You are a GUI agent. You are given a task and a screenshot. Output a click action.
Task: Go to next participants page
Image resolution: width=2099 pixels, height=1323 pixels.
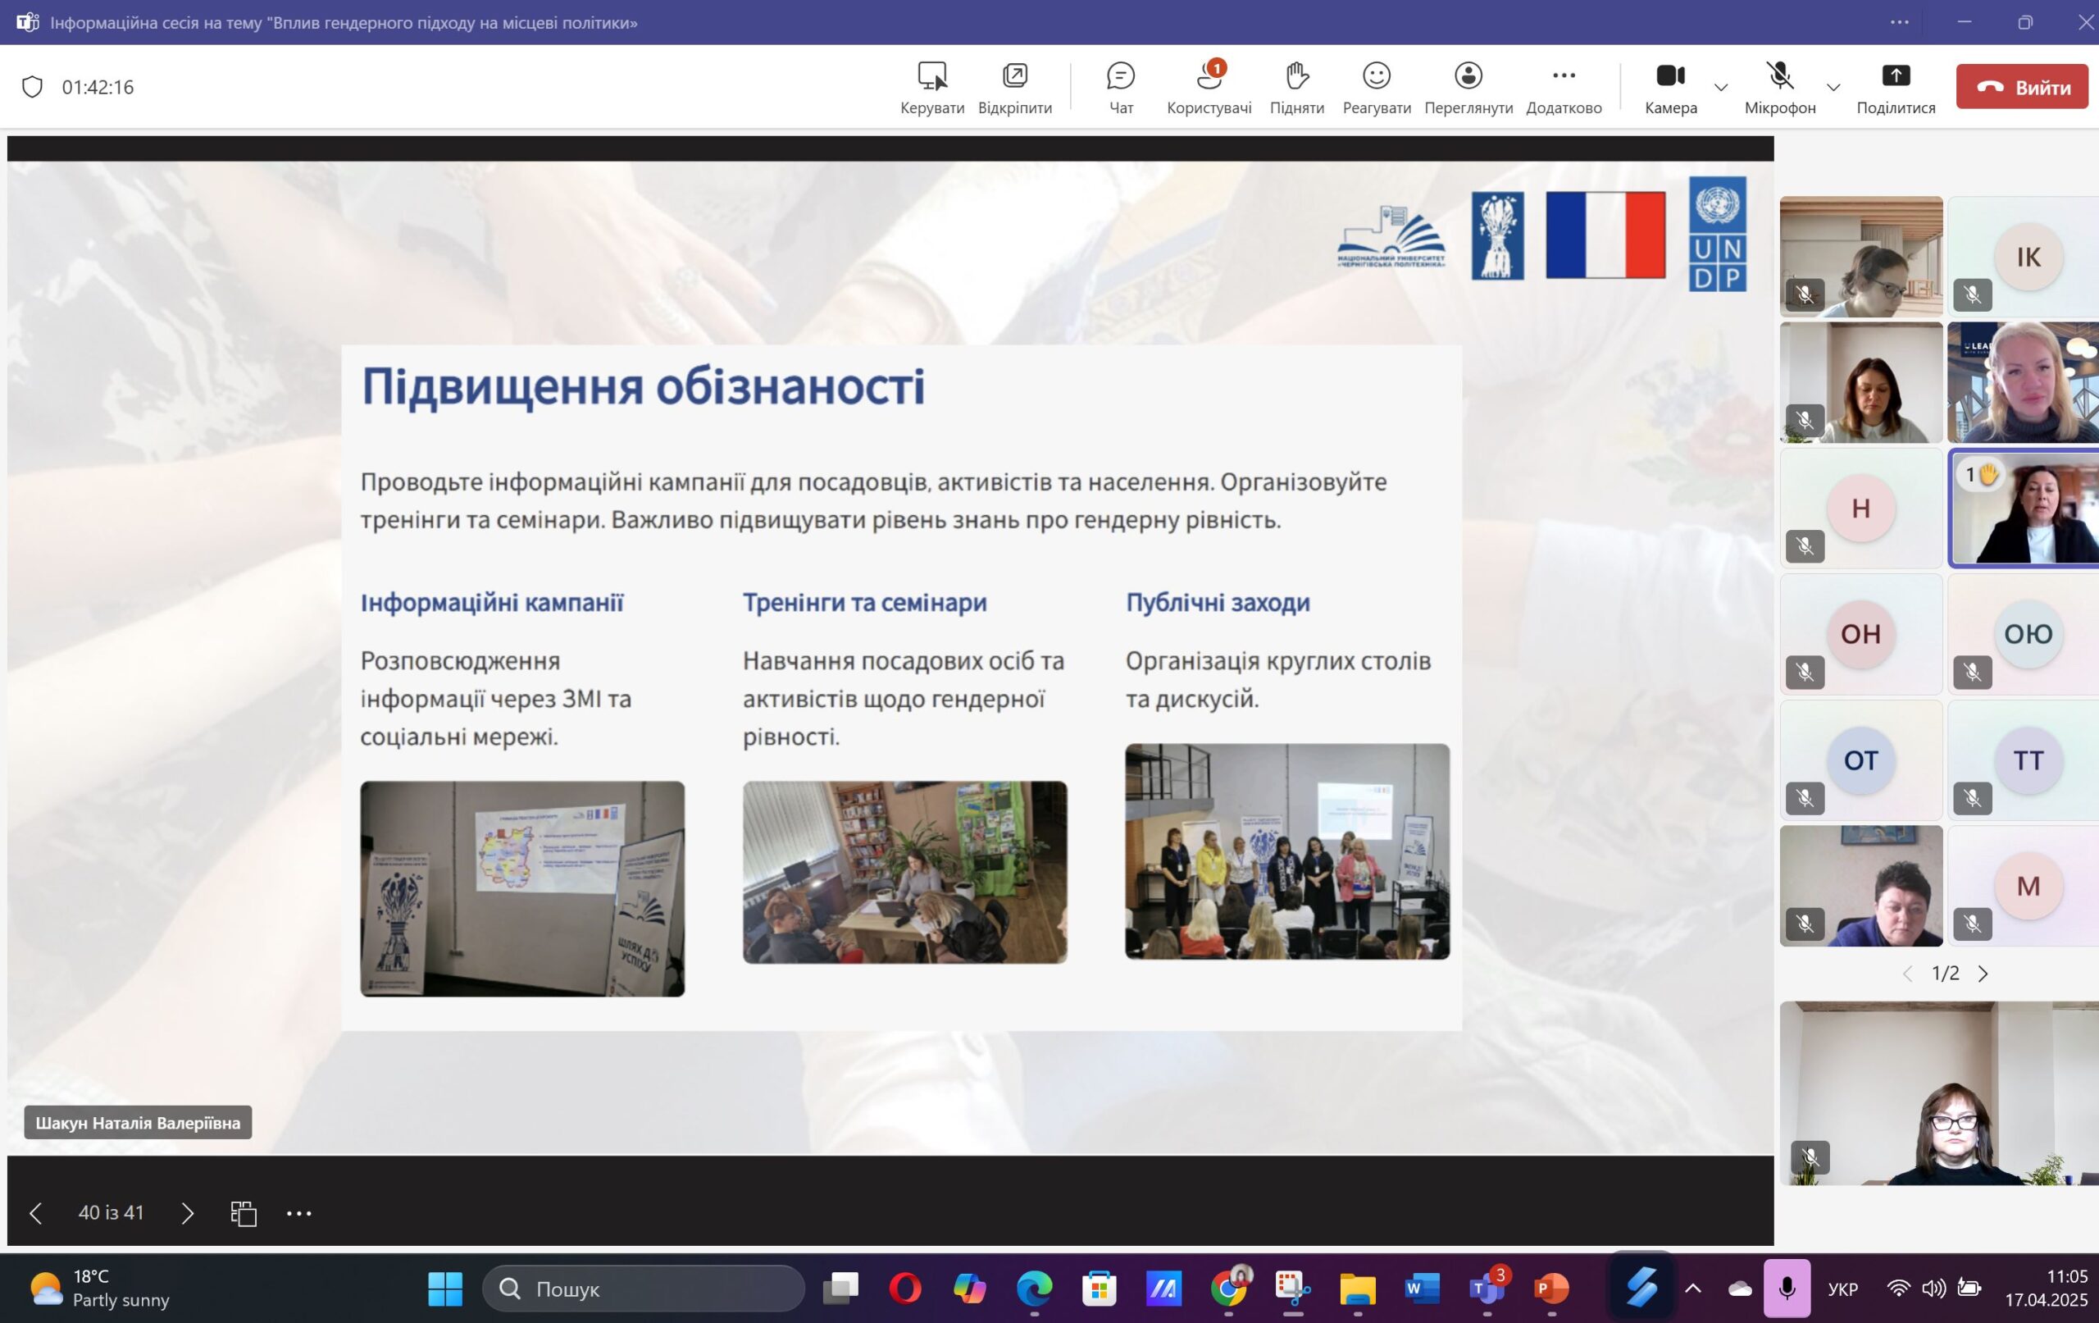(x=1983, y=974)
